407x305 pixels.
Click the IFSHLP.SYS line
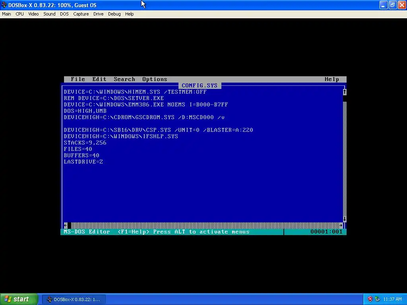coord(121,137)
